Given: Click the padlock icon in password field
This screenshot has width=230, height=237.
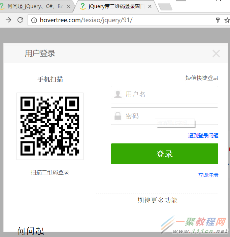Looking at the screenshot, I should coord(118,116).
